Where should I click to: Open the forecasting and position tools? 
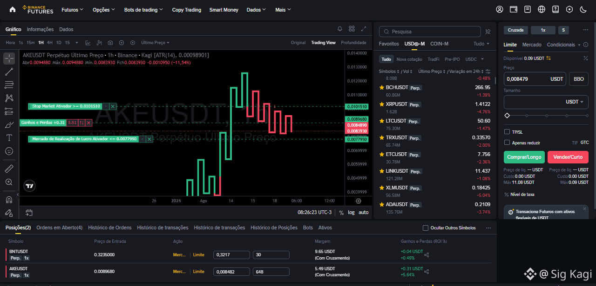click(9, 111)
